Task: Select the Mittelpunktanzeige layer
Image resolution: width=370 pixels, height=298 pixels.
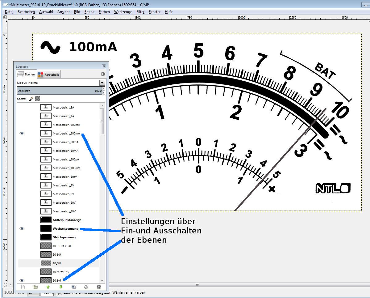Action: (x=67, y=220)
